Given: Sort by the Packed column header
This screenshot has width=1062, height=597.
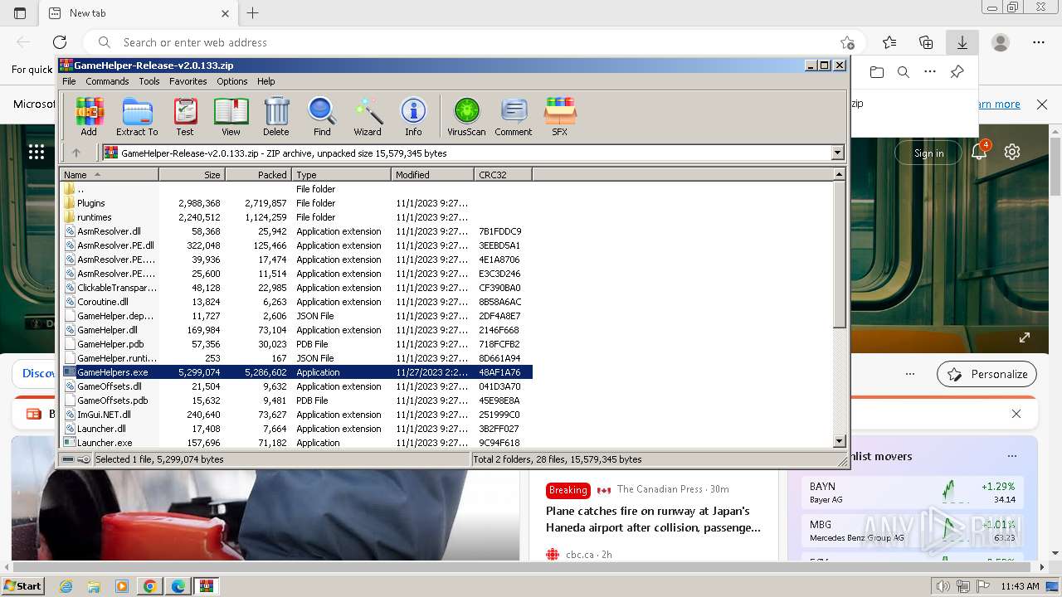Looking at the screenshot, I should (258, 174).
